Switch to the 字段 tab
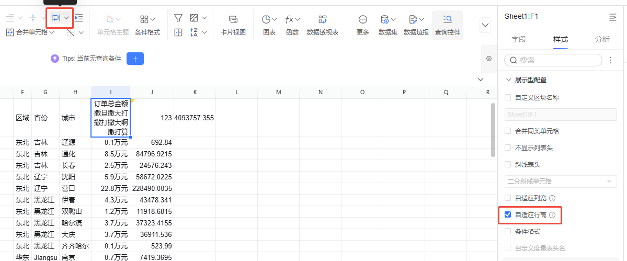 pyautogui.click(x=518, y=39)
